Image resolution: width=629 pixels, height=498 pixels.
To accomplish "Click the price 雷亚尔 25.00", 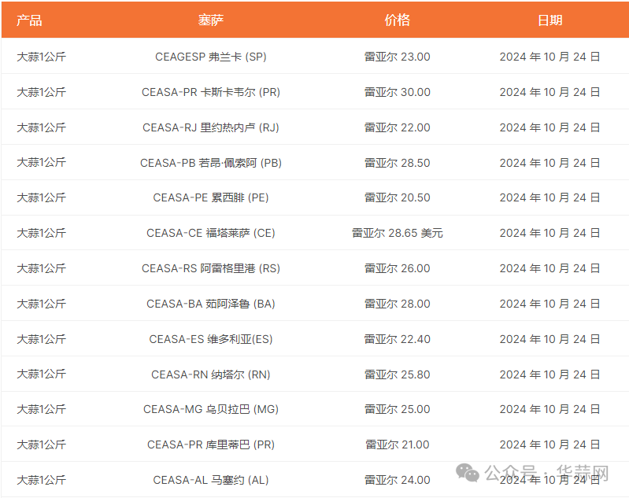I will (397, 409).
